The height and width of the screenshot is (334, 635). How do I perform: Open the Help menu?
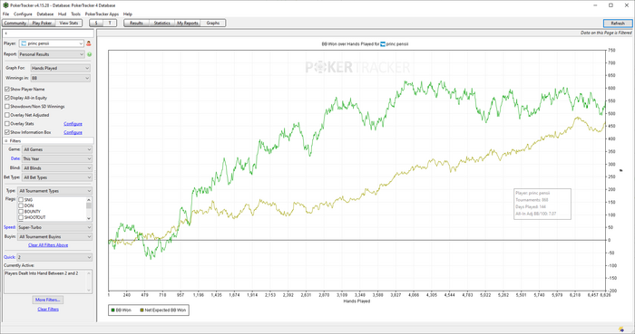128,14
